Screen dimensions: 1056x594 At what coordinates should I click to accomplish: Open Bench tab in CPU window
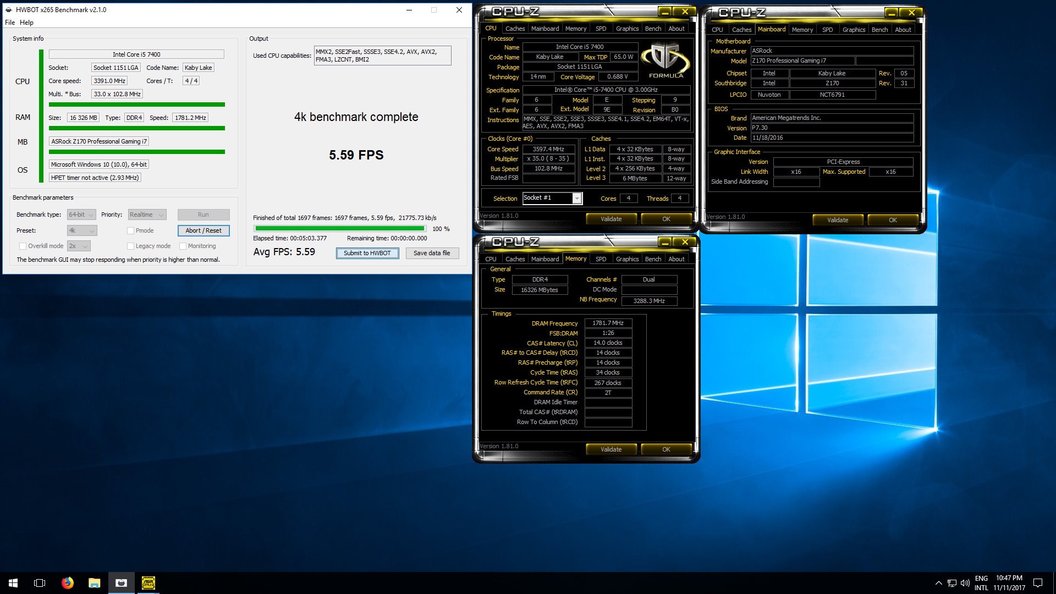[x=653, y=29]
